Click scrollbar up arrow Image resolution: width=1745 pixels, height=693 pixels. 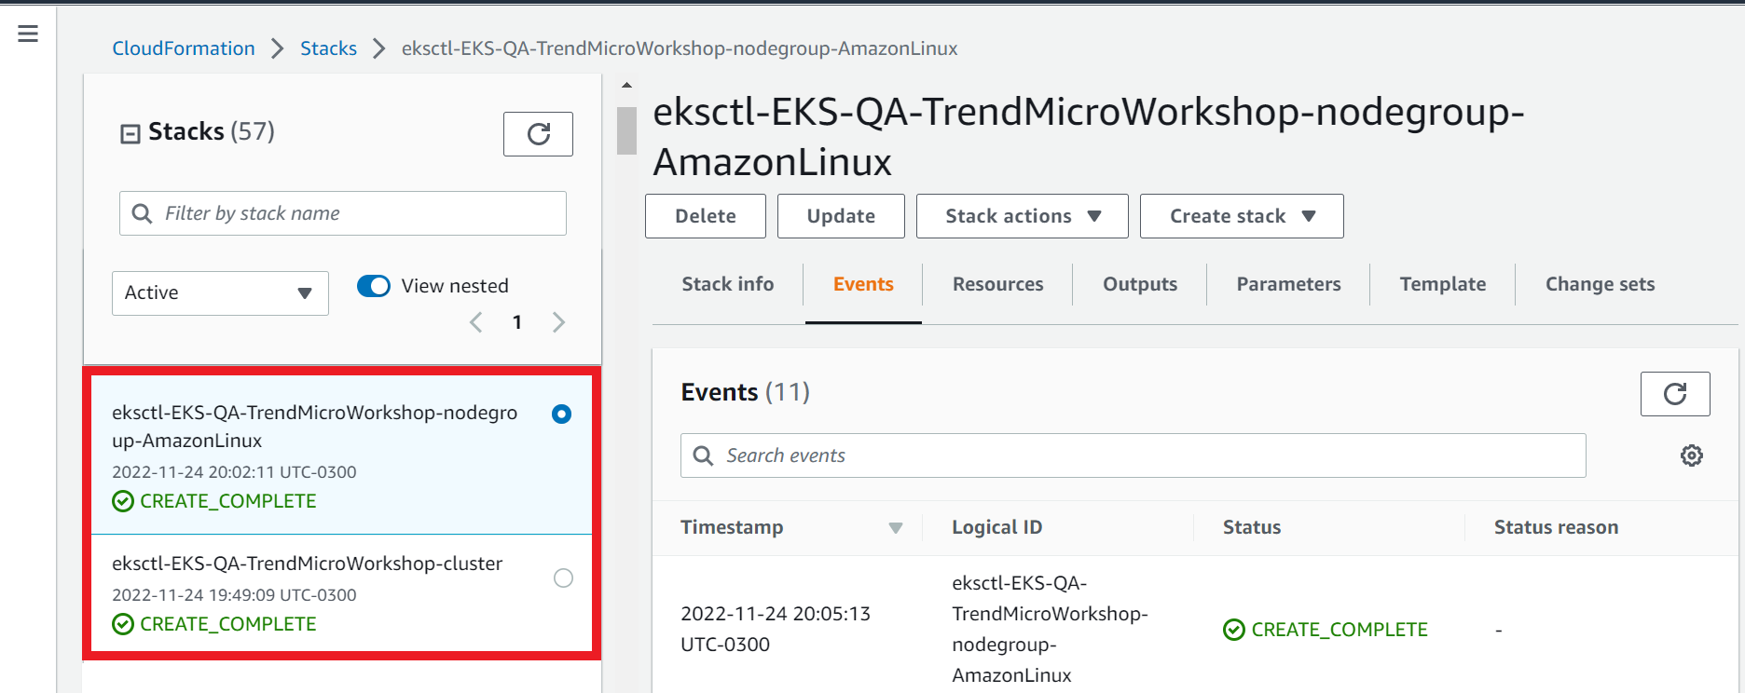[626, 85]
